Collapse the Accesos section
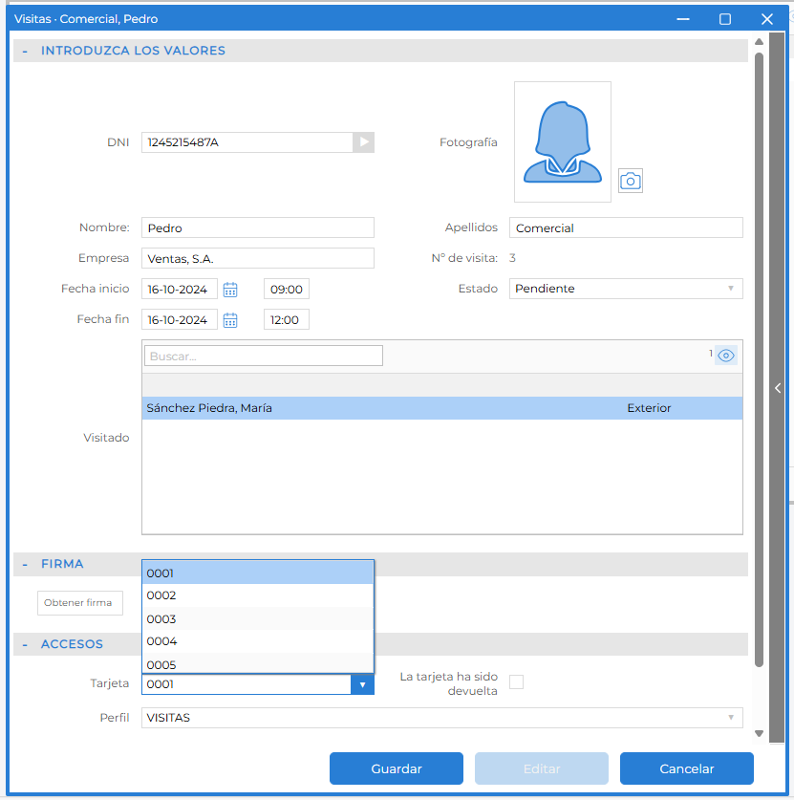 tap(25, 644)
